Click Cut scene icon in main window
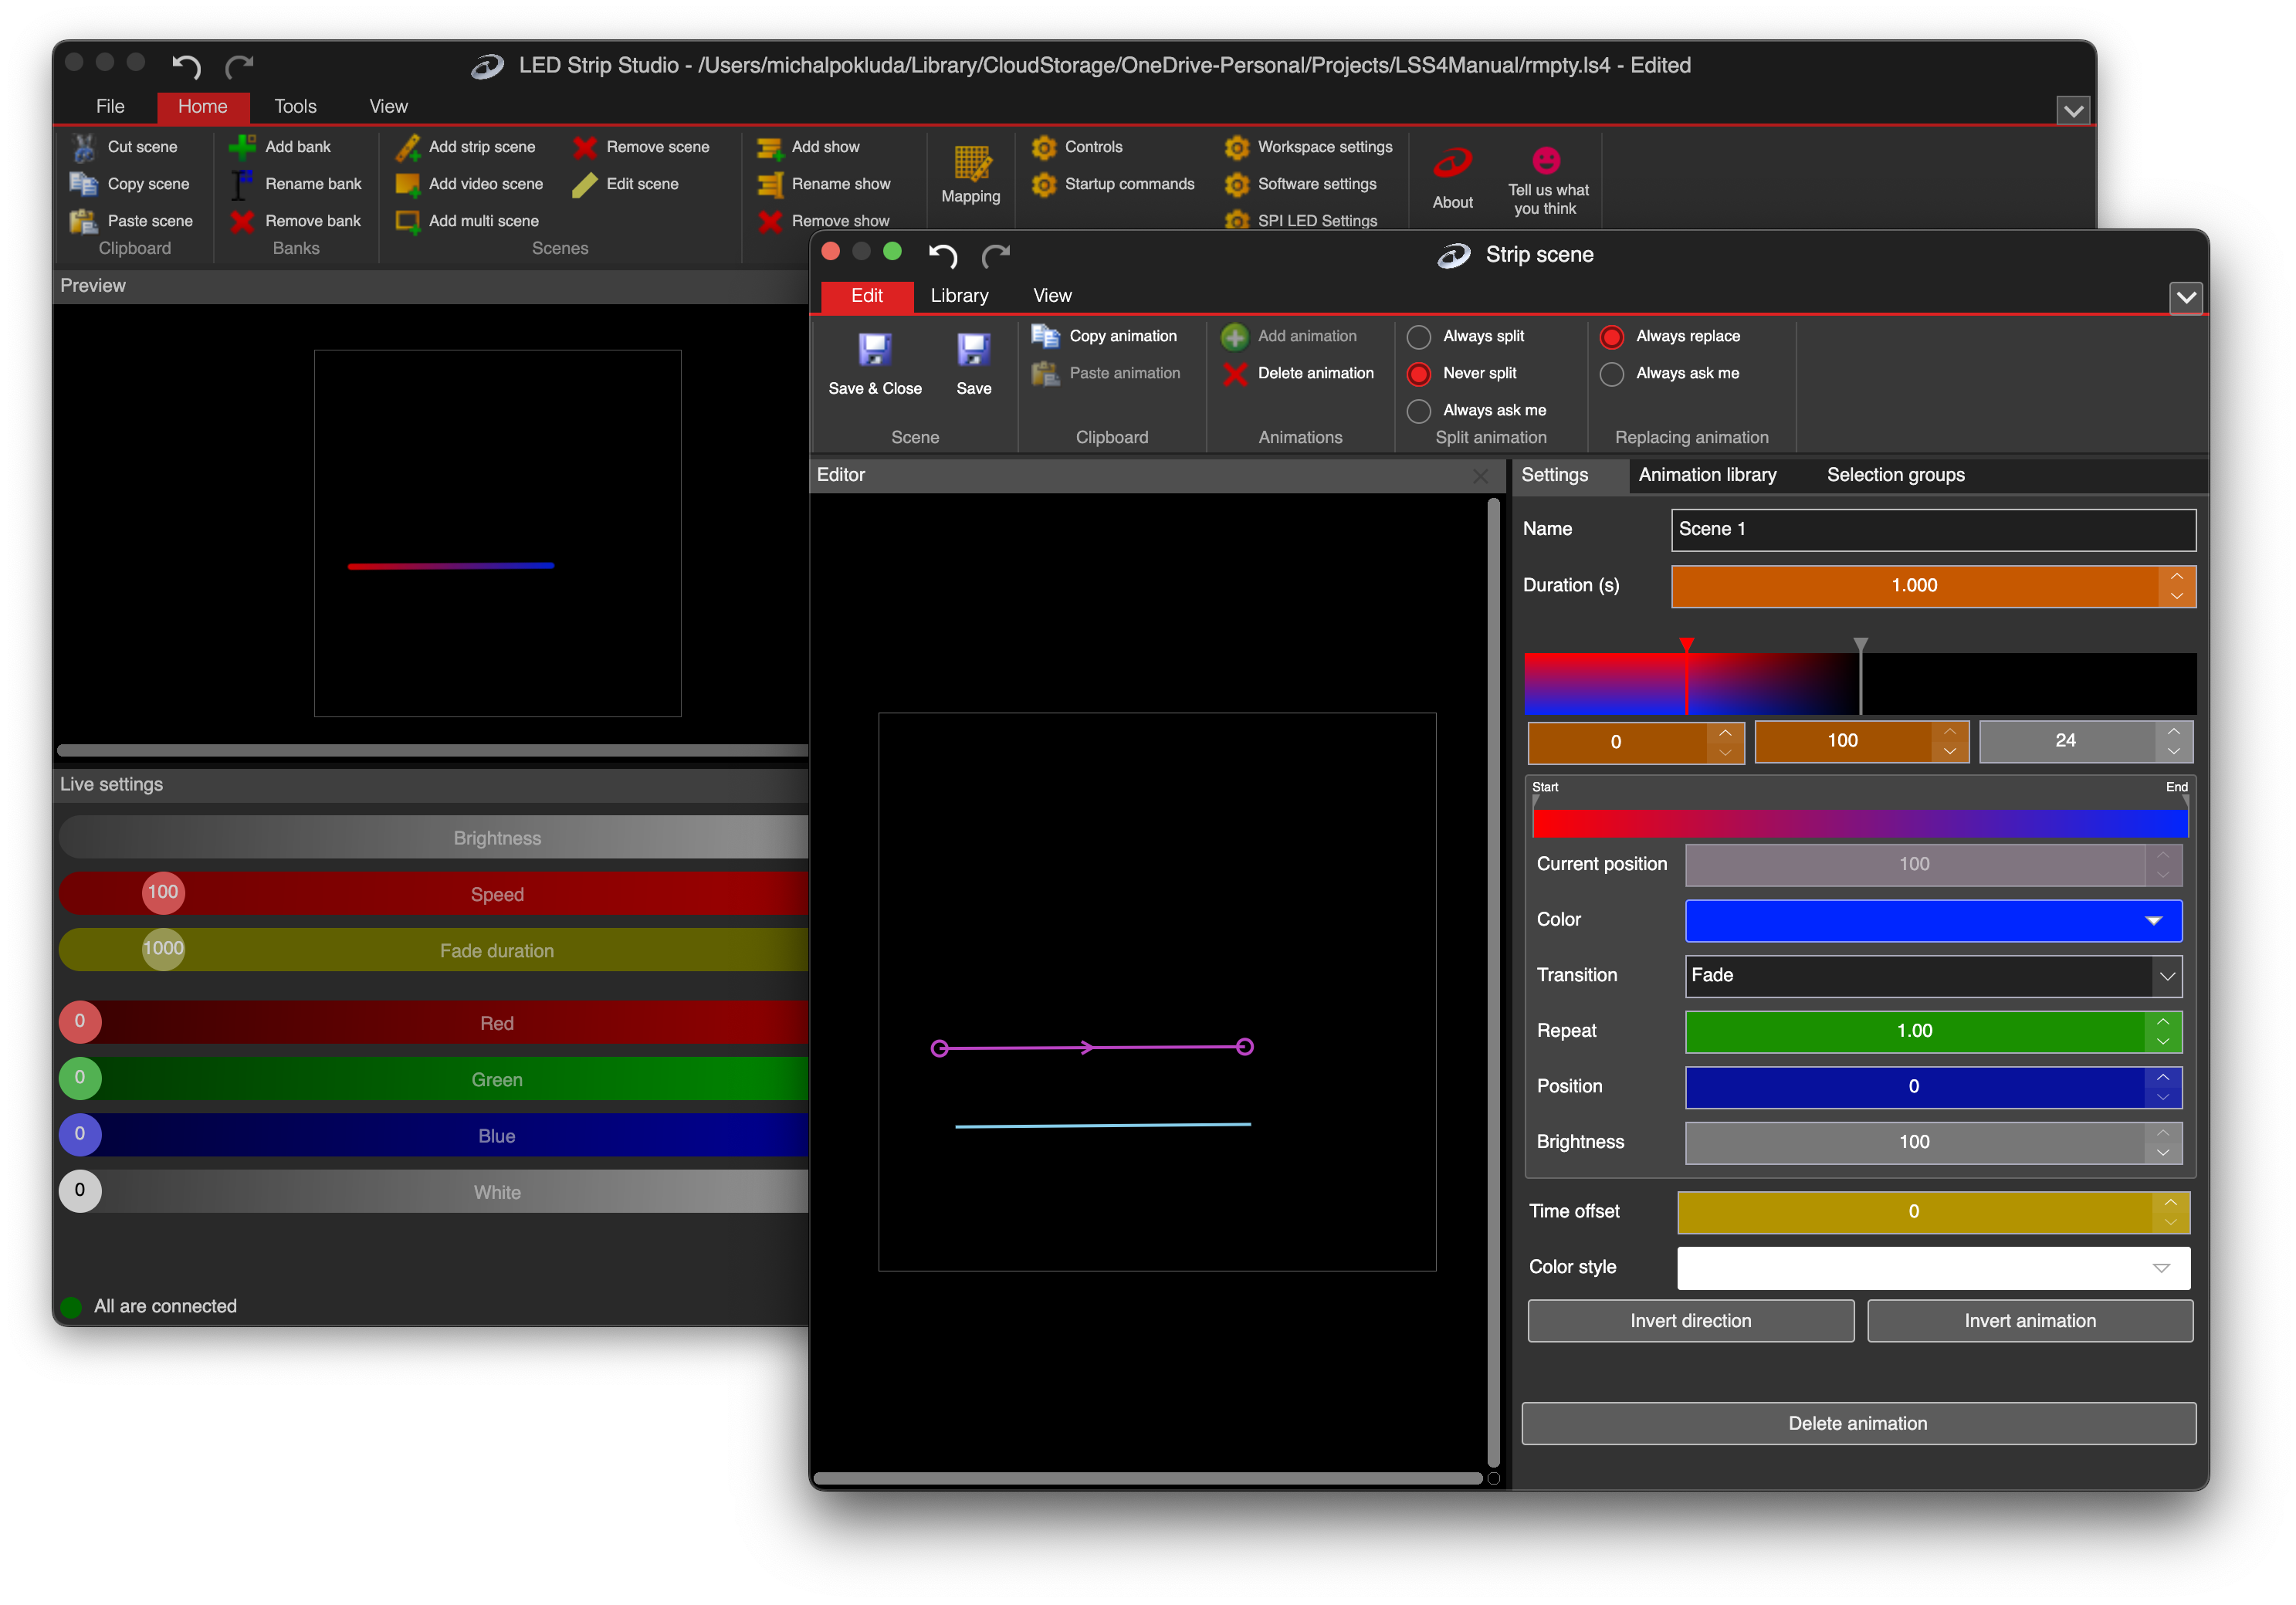This screenshot has height=1605, width=2296. [83, 147]
